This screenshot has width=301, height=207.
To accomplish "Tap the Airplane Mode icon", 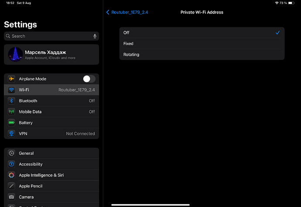I will coord(11,79).
